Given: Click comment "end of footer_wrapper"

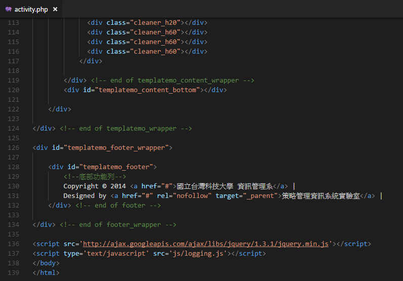Looking at the screenshot, I should pos(118,225).
